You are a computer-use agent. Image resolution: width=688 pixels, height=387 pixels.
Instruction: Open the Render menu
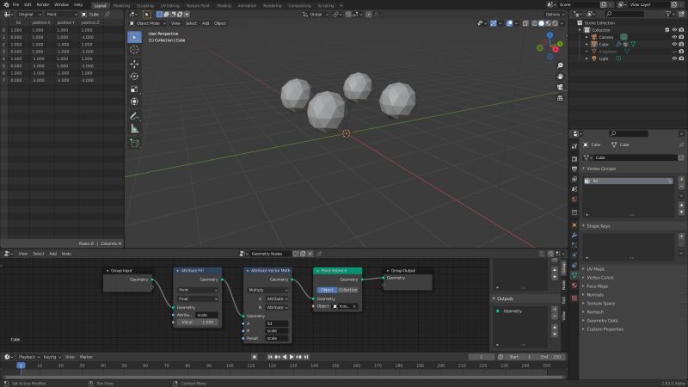(x=42, y=5)
